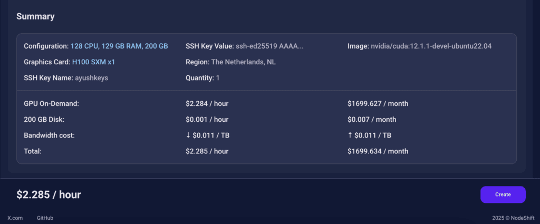Select the nvidia/cuda image name

pos(432,46)
